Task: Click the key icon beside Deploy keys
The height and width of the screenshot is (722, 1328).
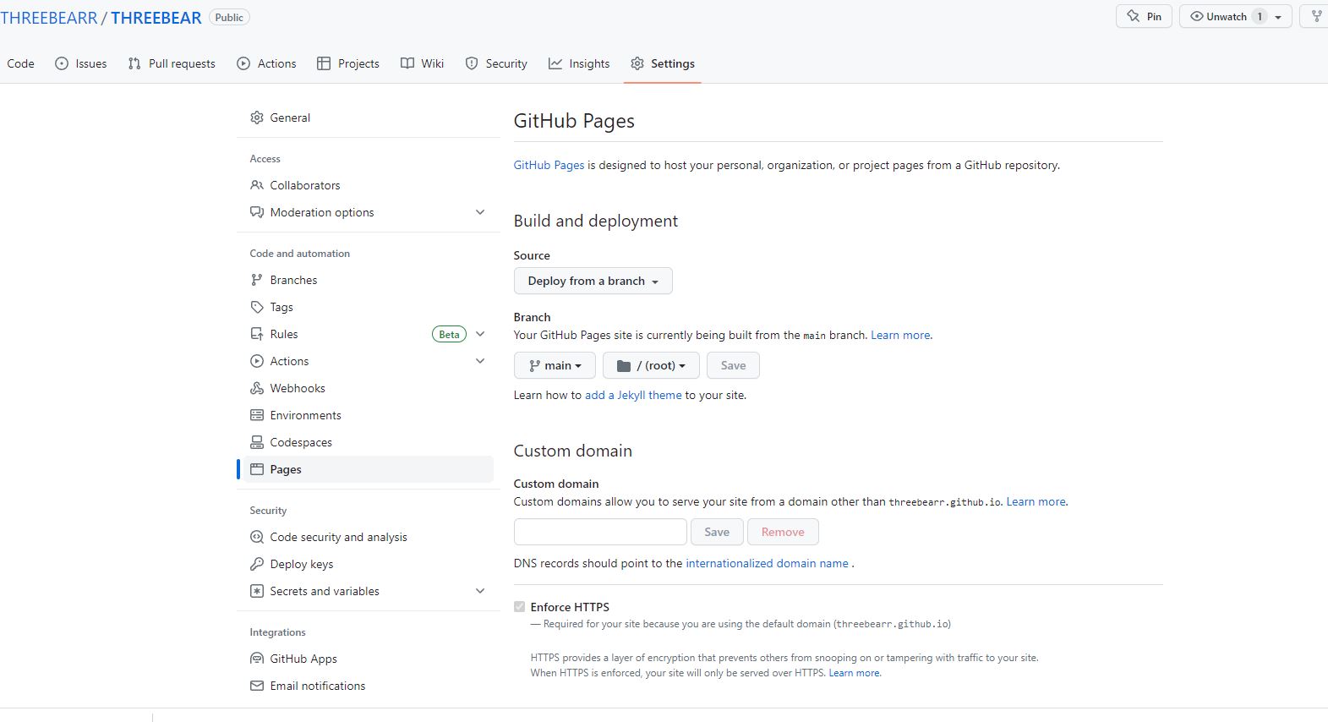Action: pos(257,564)
